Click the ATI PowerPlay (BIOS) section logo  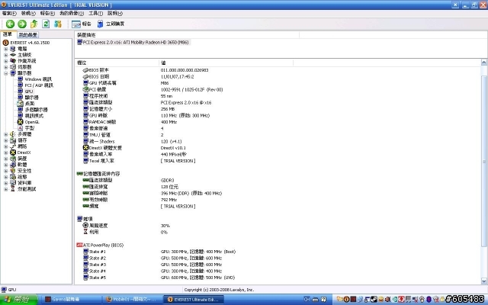(79, 246)
